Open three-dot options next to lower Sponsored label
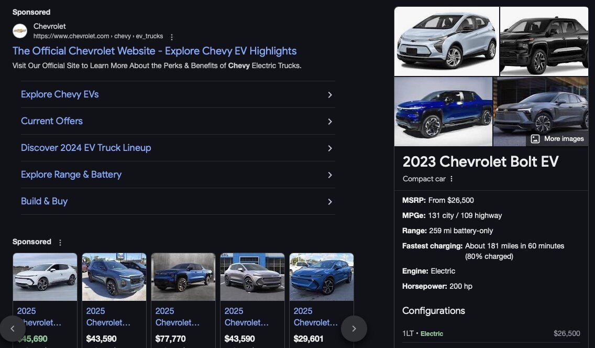The image size is (595, 348). click(x=60, y=242)
